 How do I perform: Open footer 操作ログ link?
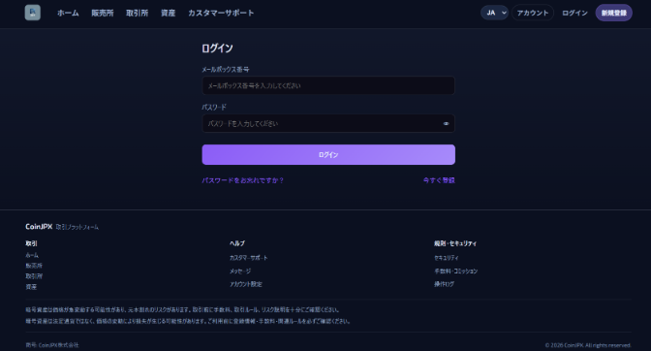[x=445, y=284]
